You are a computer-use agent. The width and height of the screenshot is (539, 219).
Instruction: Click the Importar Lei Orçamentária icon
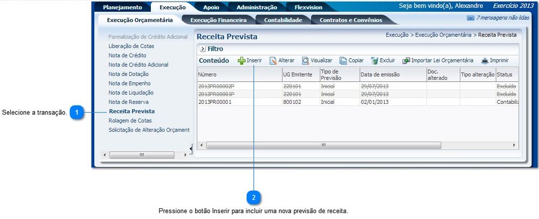point(406,61)
